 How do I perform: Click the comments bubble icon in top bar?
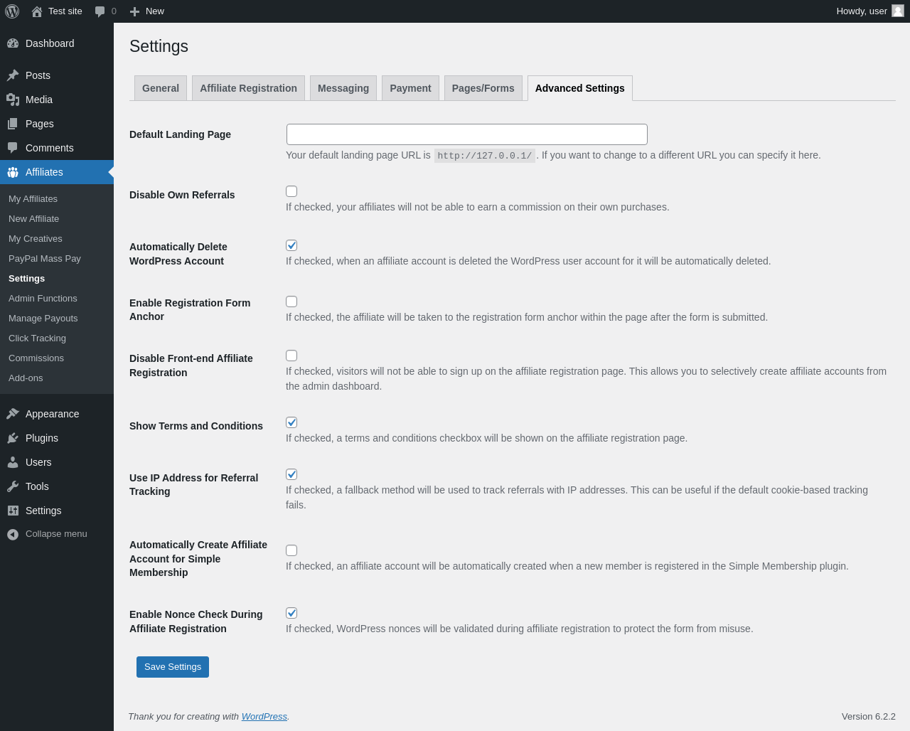click(x=100, y=11)
